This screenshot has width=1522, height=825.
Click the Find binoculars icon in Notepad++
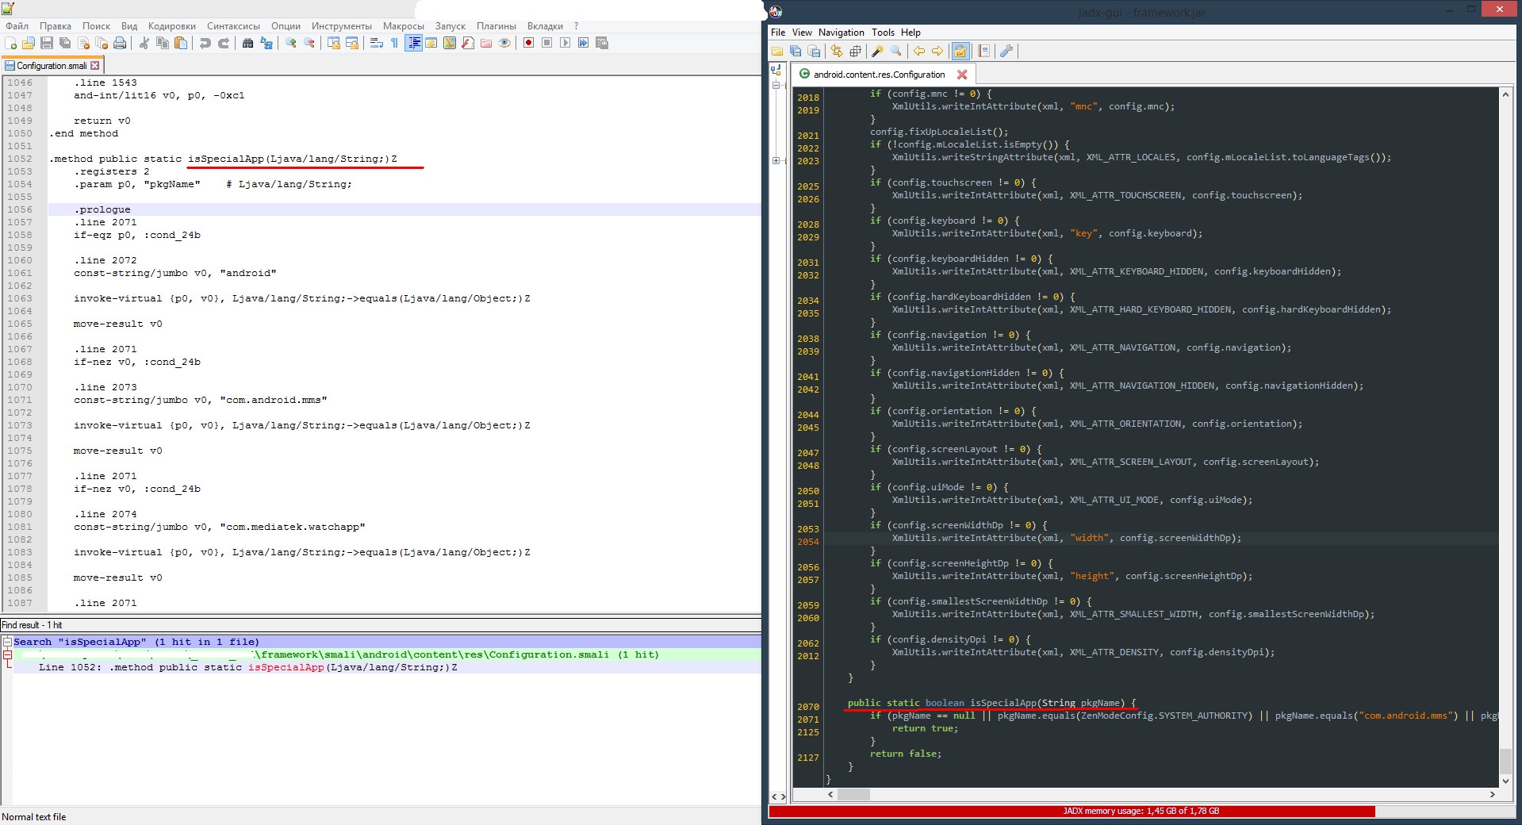[x=247, y=43]
